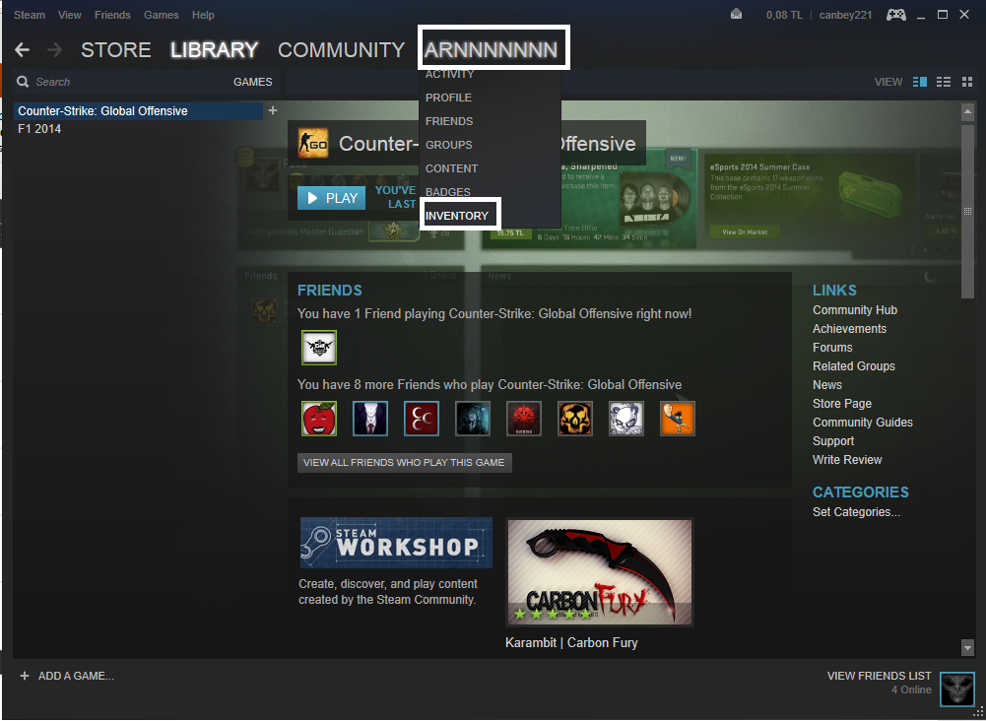
Task: Go to the COMMUNITY tab
Action: [x=342, y=49]
